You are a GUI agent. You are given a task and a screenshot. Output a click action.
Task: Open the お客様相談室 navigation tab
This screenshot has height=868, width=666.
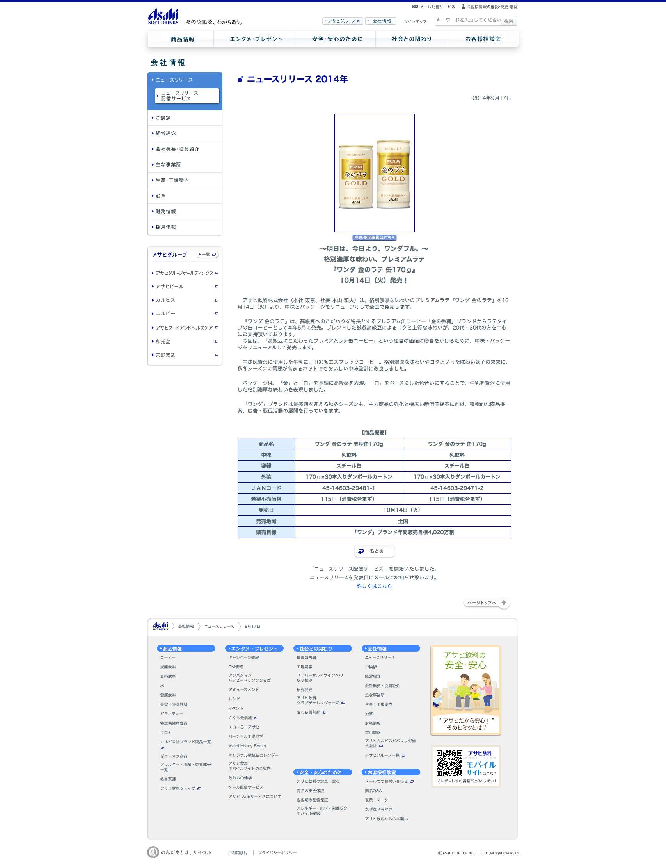(483, 39)
